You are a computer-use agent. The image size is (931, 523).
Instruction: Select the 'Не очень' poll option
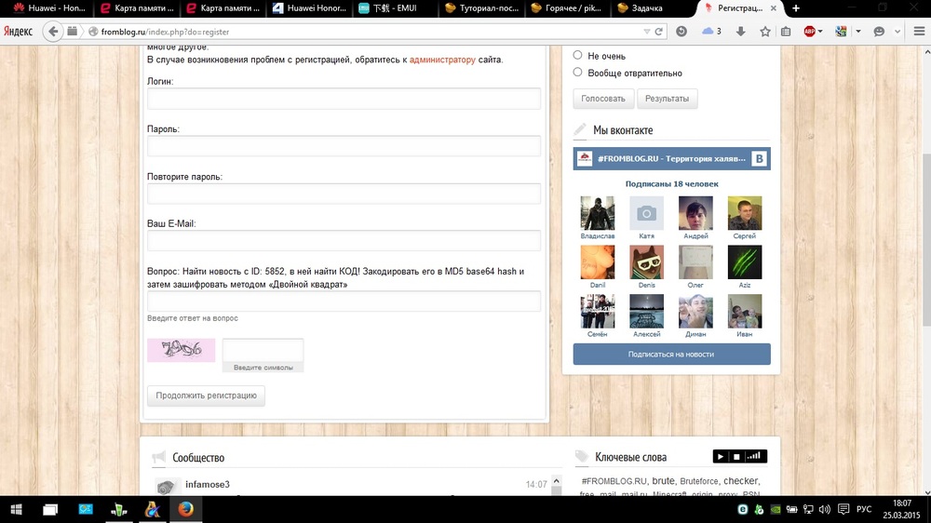tap(578, 55)
